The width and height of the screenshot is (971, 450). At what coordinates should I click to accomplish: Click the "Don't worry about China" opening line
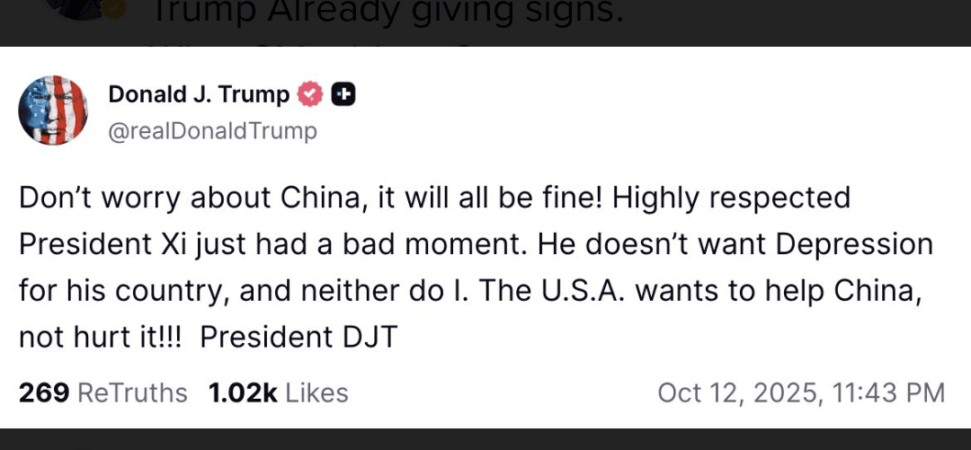click(x=188, y=199)
